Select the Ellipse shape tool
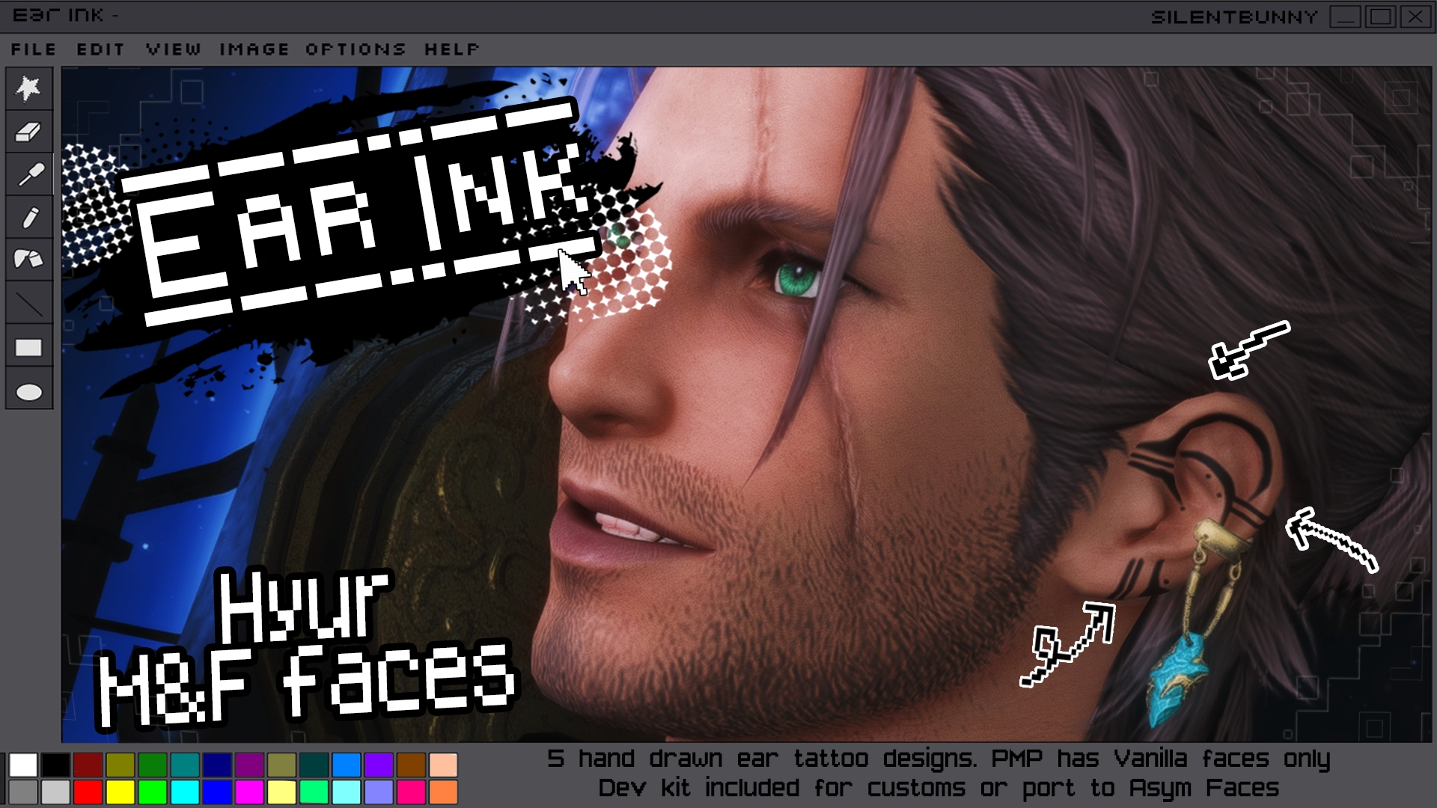This screenshot has height=808, width=1437. pyautogui.click(x=29, y=391)
